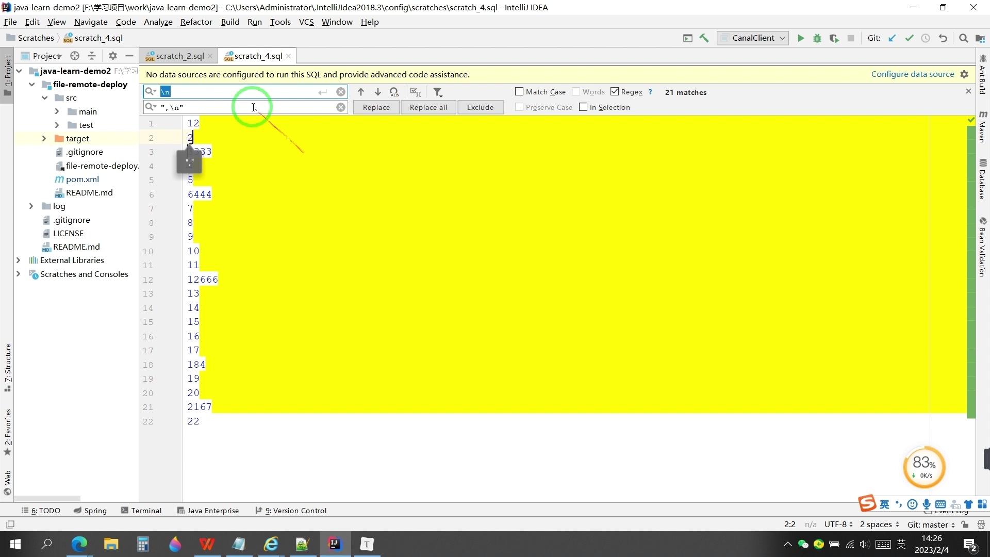The image size is (990, 557).
Task: Debug the CanalClient configuration
Action: tap(817, 38)
